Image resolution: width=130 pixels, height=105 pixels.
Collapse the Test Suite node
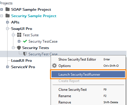[13, 35]
